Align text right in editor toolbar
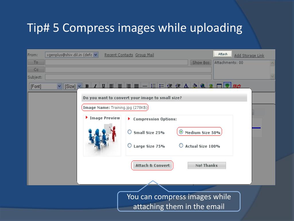Viewport: 294px width, 221px height. (128, 86)
